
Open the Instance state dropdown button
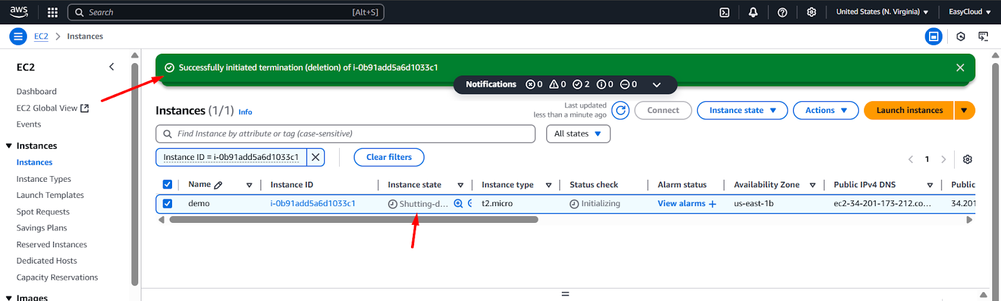pos(742,111)
